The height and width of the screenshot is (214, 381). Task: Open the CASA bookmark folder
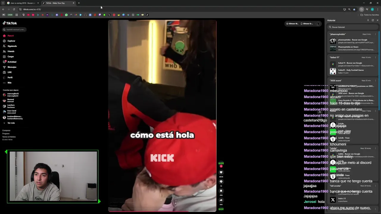click(10, 15)
